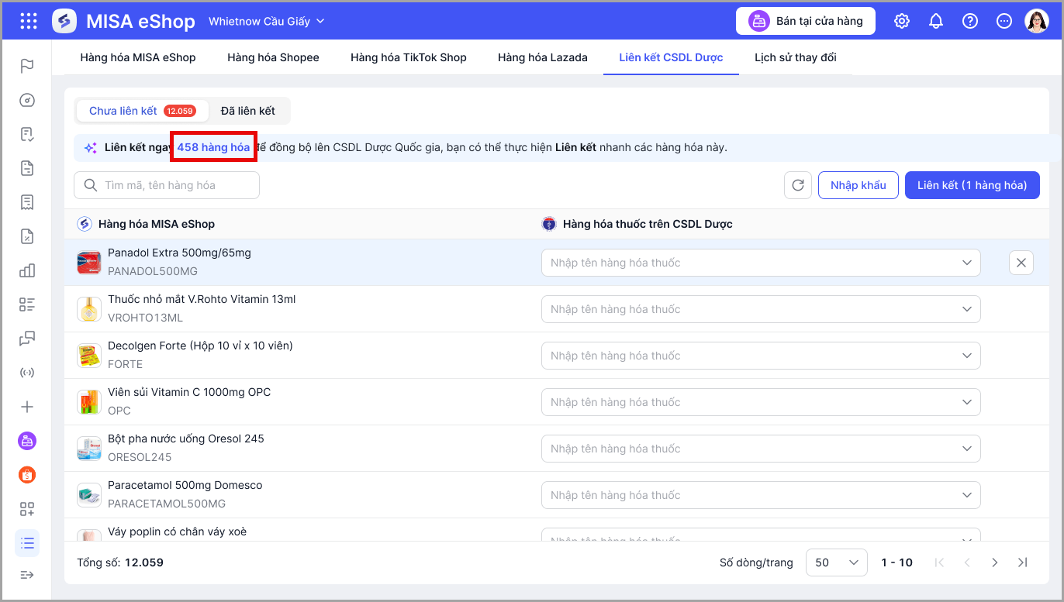Click the Decolgen Forte product thumbnail
The image size is (1064, 602).
(89, 356)
